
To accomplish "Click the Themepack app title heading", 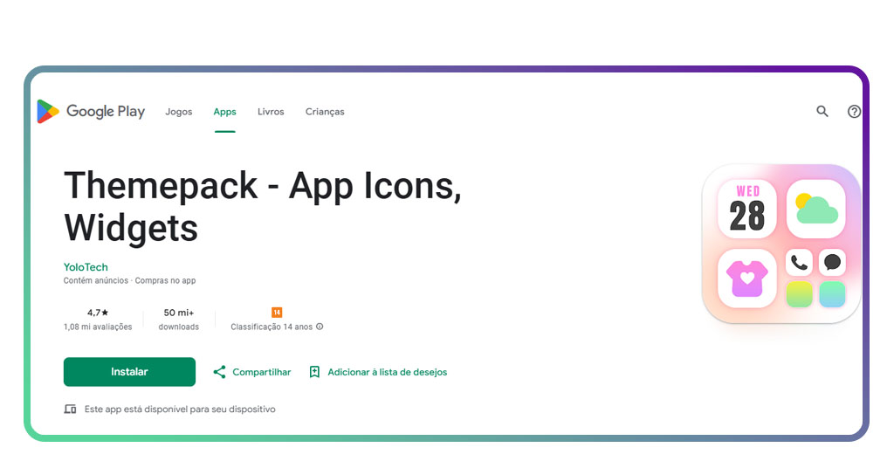I will [x=262, y=206].
